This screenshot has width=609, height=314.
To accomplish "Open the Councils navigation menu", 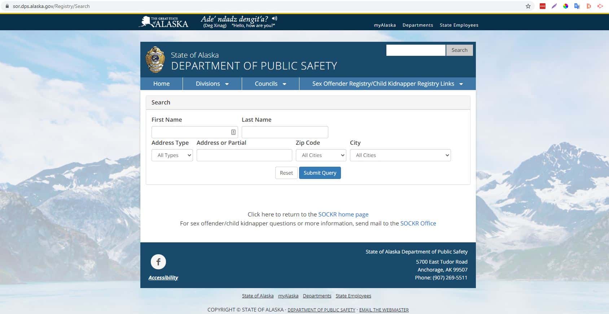I will coord(270,84).
